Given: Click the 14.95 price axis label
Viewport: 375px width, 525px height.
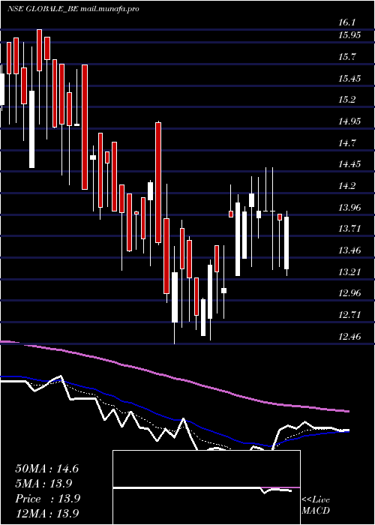Looking at the screenshot, I should [x=349, y=121].
